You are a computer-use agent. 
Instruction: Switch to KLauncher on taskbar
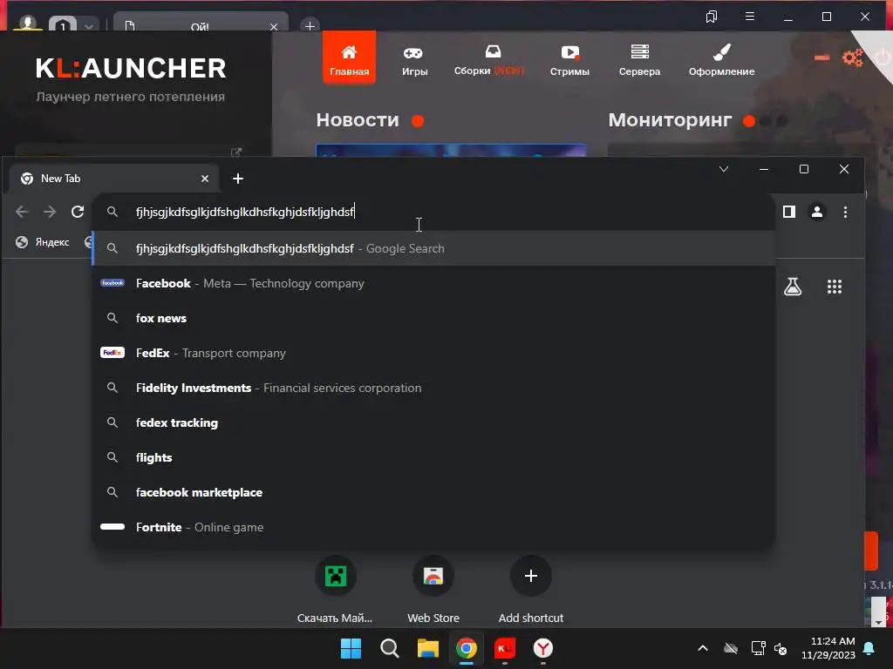505,648
